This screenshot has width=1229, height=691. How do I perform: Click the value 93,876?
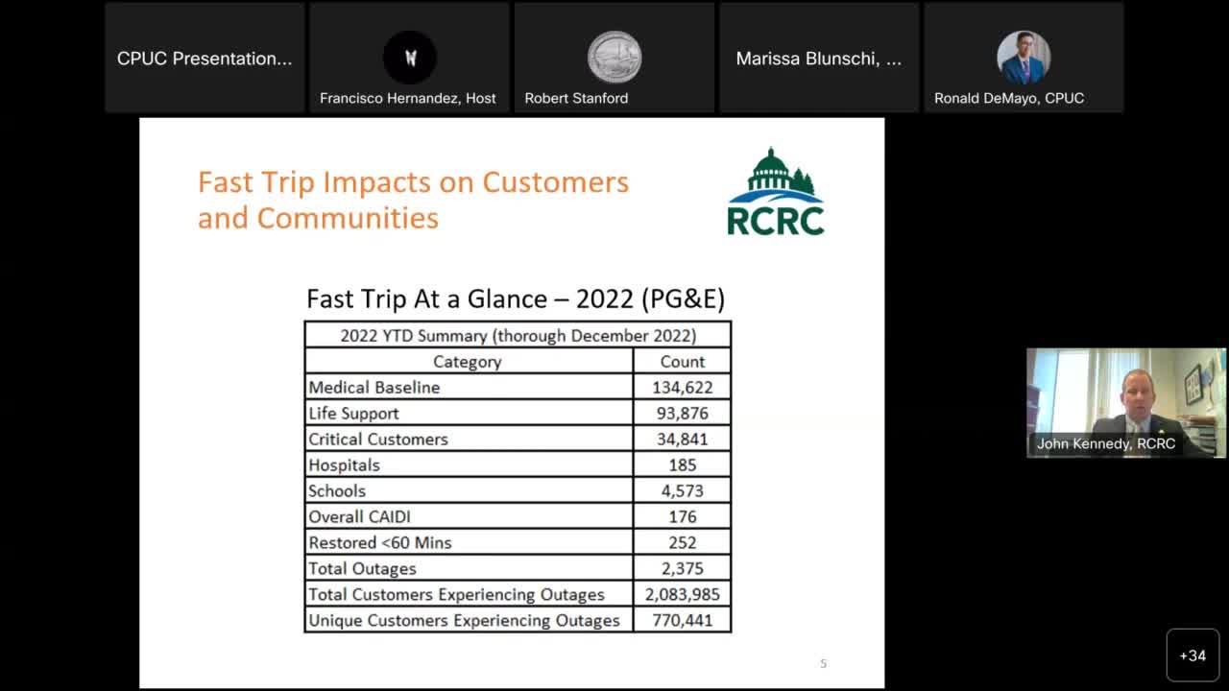point(683,414)
